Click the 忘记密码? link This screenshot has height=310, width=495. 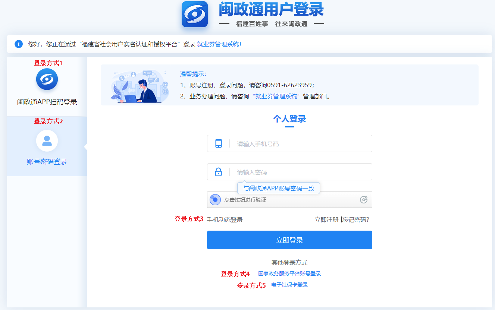click(x=356, y=220)
